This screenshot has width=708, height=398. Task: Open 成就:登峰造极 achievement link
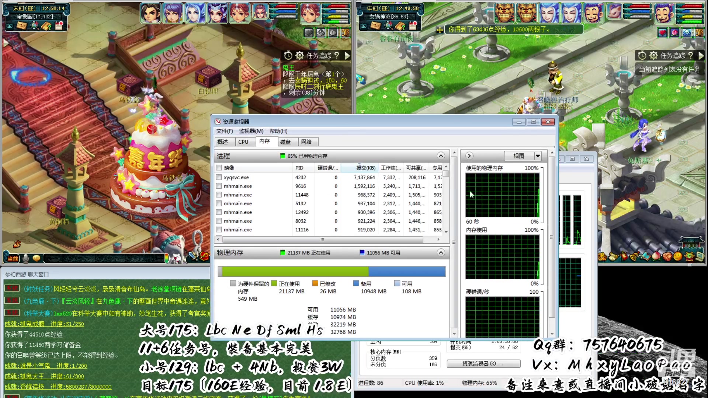[x=58, y=387]
